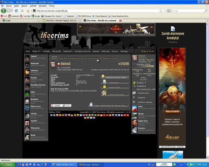Click the Firefox home icon

pyautogui.click(x=28, y=11)
